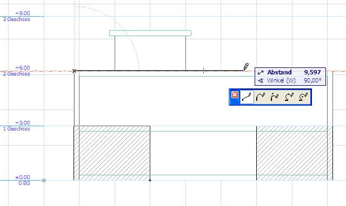Edit the Abstand value 9,597 in tracker
Image resolution: width=346 pixels, height=206 pixels.
click(312, 72)
